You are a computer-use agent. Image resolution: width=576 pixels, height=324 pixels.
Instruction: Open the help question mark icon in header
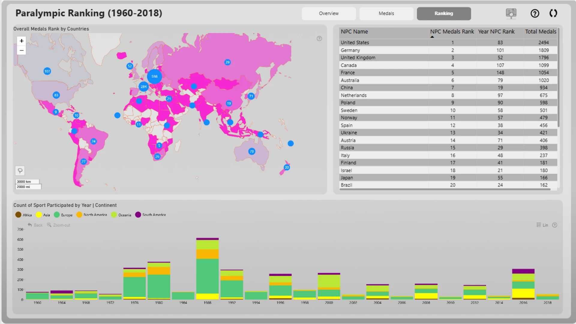[535, 13]
